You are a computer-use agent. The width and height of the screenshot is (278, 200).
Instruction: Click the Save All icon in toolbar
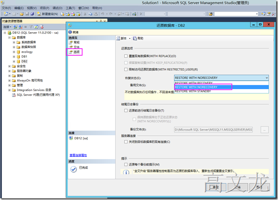pos(32,14)
